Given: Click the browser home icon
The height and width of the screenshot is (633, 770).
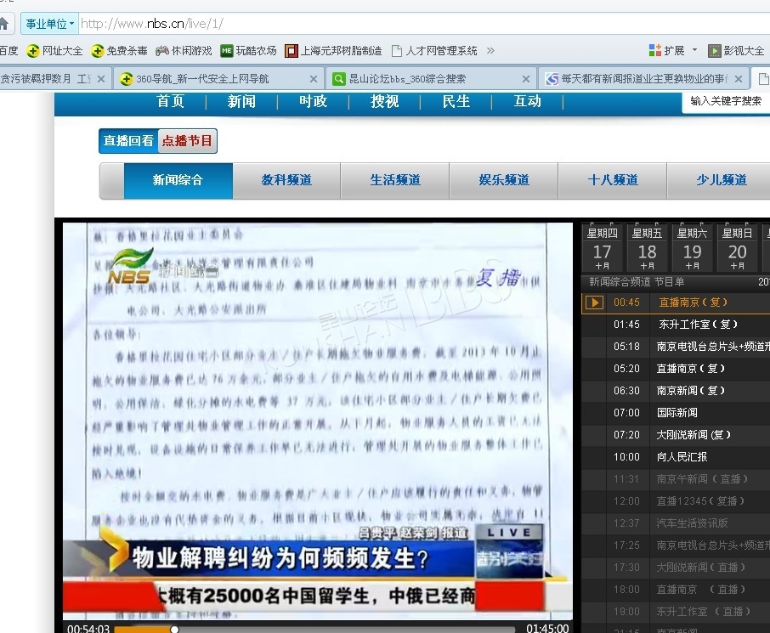Looking at the screenshot, I should coord(3,24).
